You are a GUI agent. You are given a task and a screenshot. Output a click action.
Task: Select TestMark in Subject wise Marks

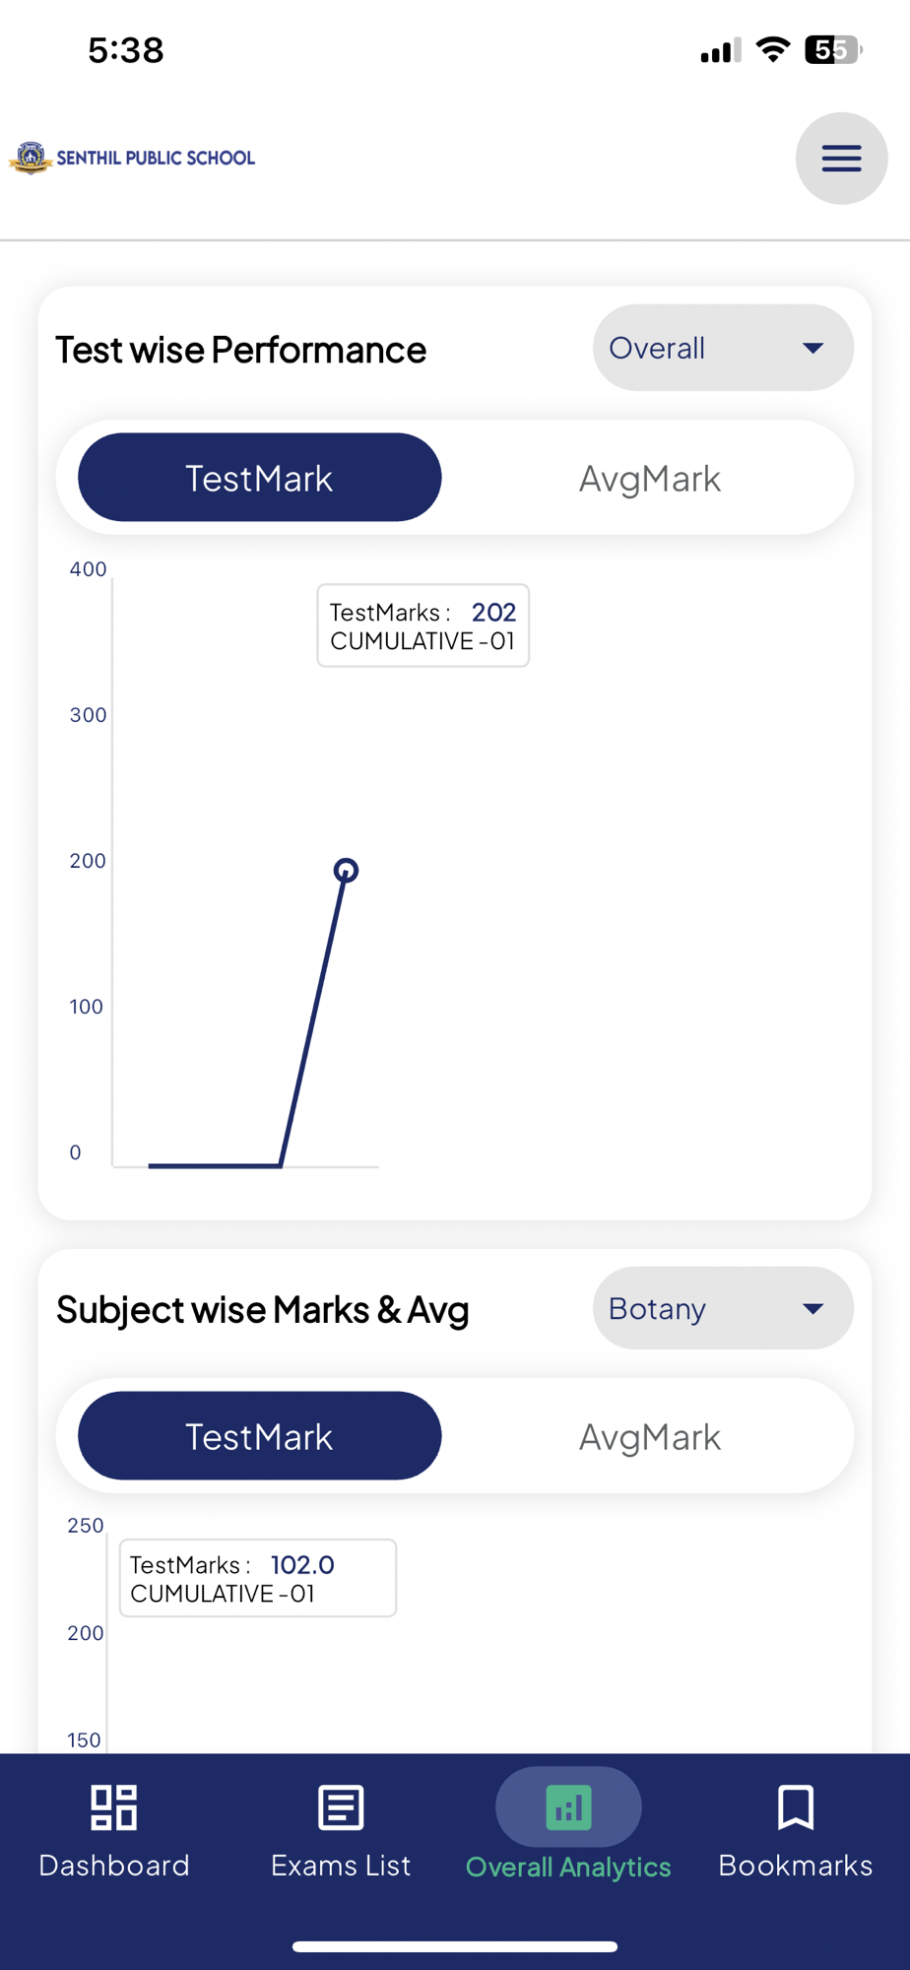click(259, 1436)
